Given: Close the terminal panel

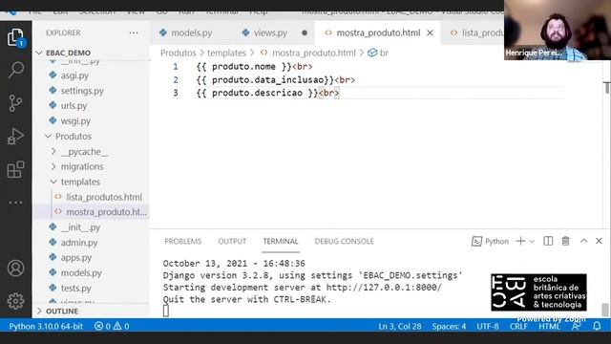Looking at the screenshot, I should (x=599, y=241).
